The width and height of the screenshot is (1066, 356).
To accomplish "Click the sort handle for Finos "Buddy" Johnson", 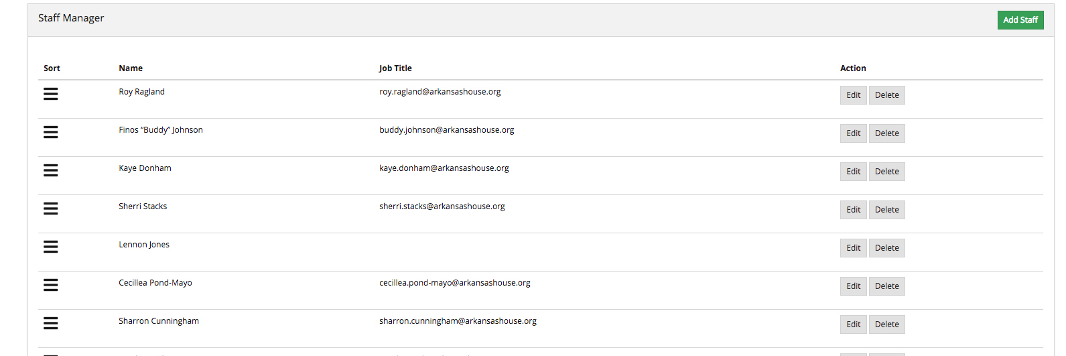I will tap(51, 132).
